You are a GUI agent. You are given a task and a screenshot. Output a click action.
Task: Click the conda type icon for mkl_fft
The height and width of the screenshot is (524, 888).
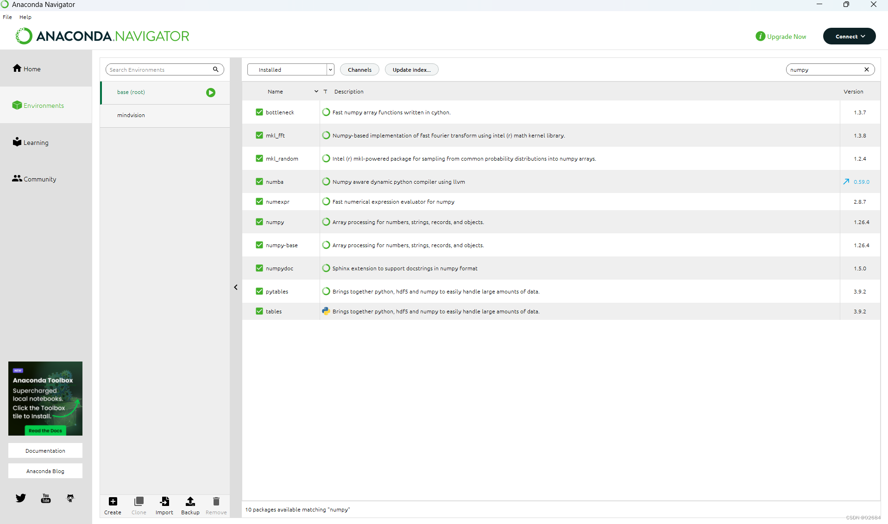pos(326,135)
